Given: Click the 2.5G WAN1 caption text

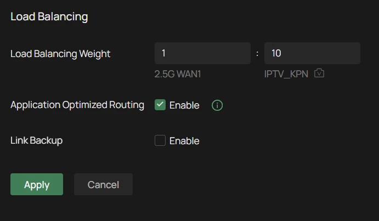Looking at the screenshot, I should pyautogui.click(x=178, y=73).
